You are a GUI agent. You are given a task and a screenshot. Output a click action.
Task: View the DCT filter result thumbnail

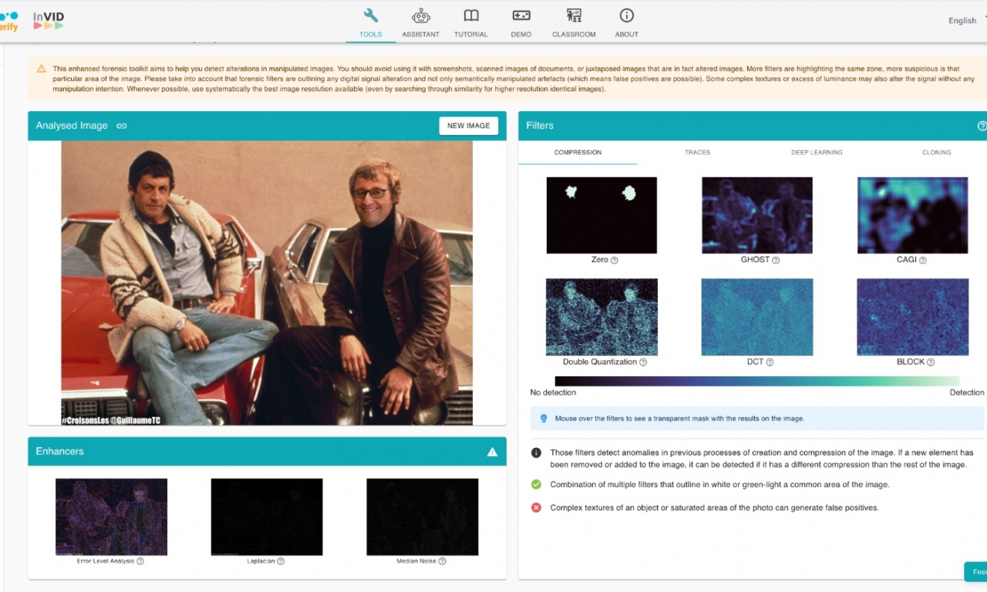[756, 316]
